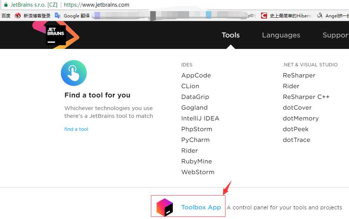Open the CLion product page

tap(190, 86)
